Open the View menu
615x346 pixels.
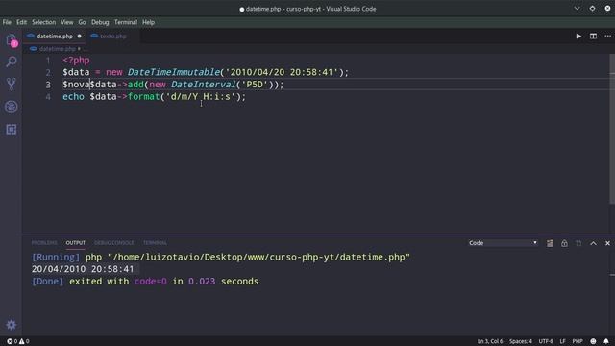click(x=66, y=22)
